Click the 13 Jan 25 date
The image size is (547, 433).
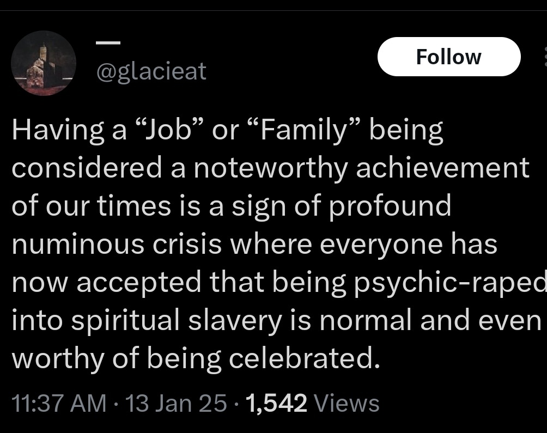coord(175,404)
